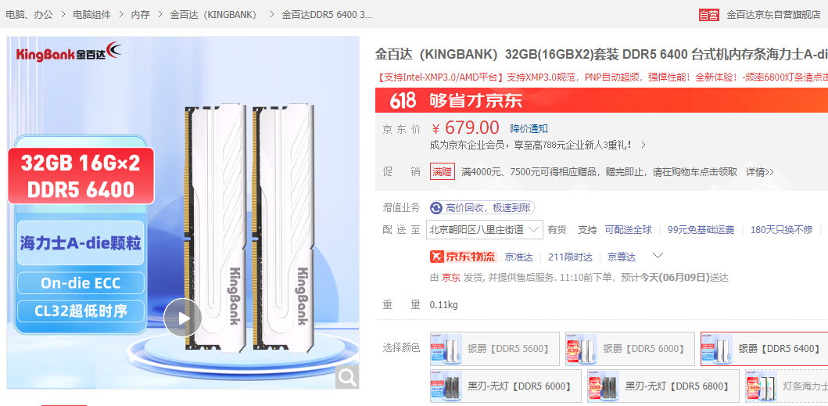Select the 银爵 DDR5 6000 variant
The height and width of the screenshot is (406, 828).
[x=630, y=349]
